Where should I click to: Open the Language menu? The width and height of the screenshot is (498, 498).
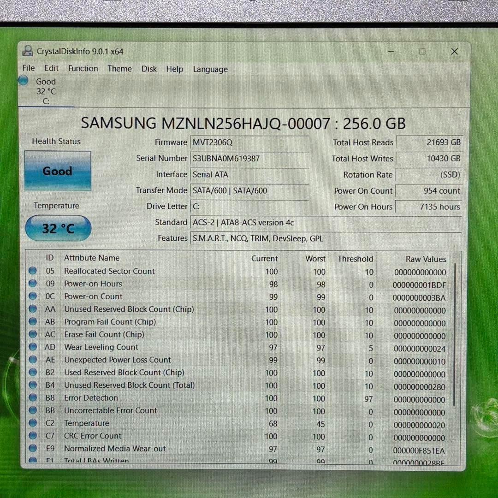[210, 69]
